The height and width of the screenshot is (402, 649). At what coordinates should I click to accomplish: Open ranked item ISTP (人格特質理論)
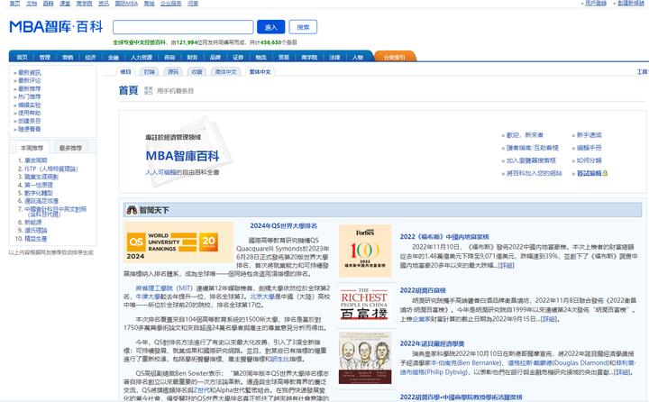50,169
